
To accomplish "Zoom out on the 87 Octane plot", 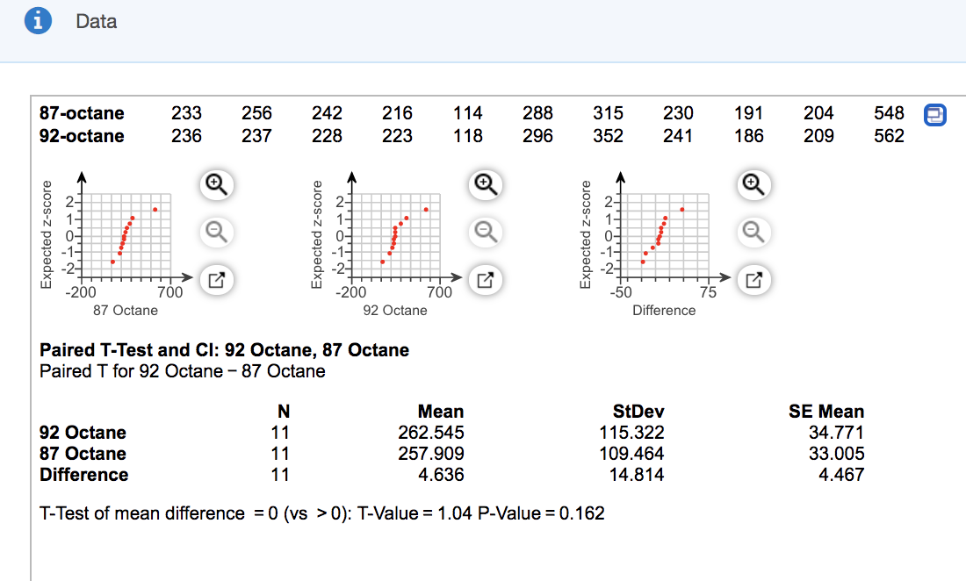I will tap(216, 232).
